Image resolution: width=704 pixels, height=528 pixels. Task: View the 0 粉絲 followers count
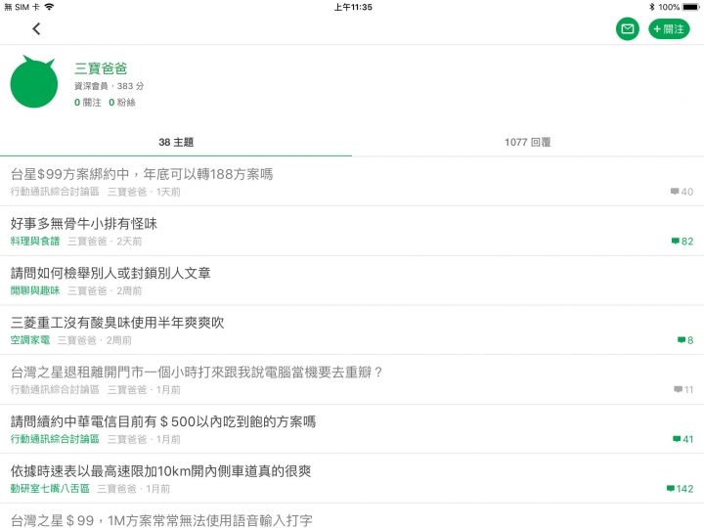point(122,103)
